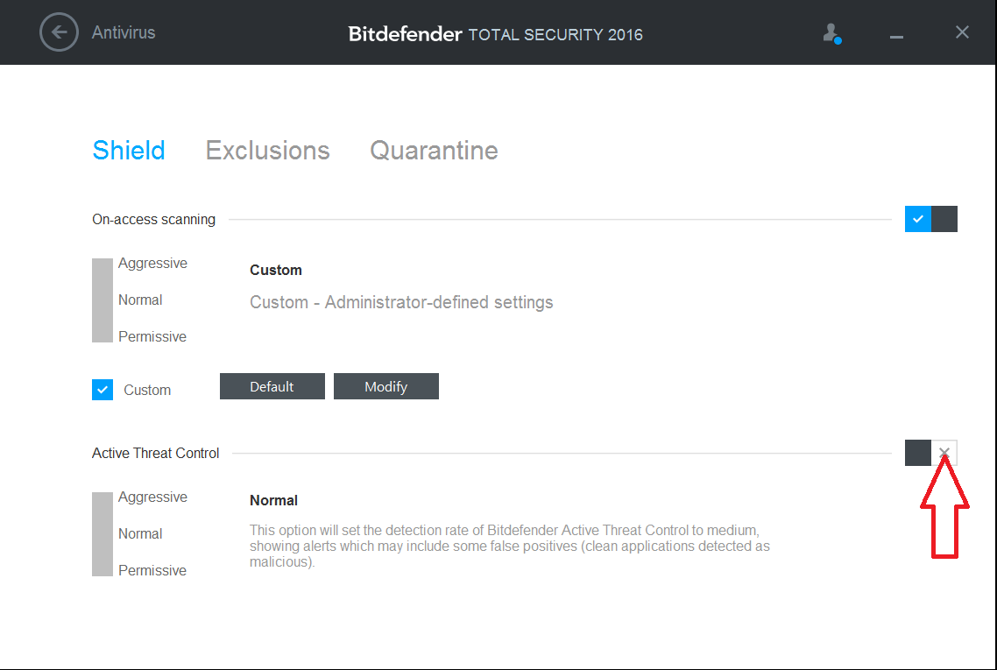
Task: Set On-access scanning slider to Permissive
Action: coord(152,336)
